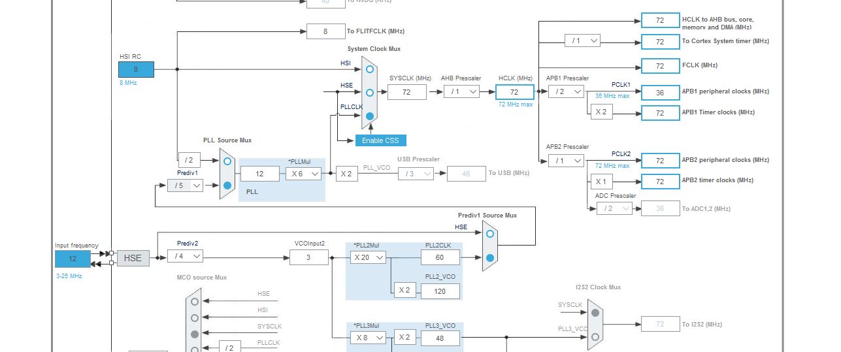
Task: Open the USB Prescaler /3 dropdown
Action: click(416, 174)
